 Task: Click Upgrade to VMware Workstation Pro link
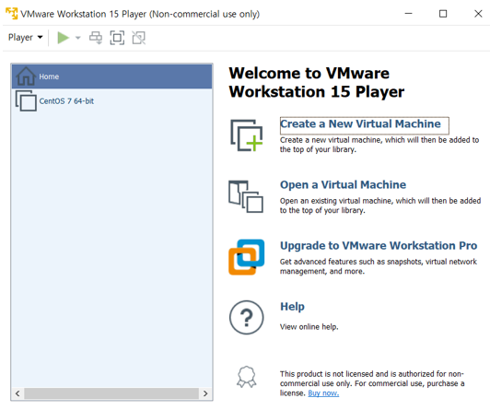379,246
